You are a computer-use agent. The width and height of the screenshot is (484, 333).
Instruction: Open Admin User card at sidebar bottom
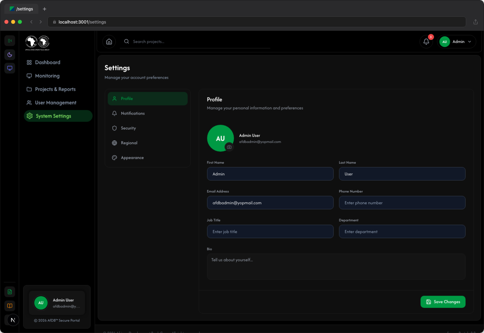coord(57,303)
